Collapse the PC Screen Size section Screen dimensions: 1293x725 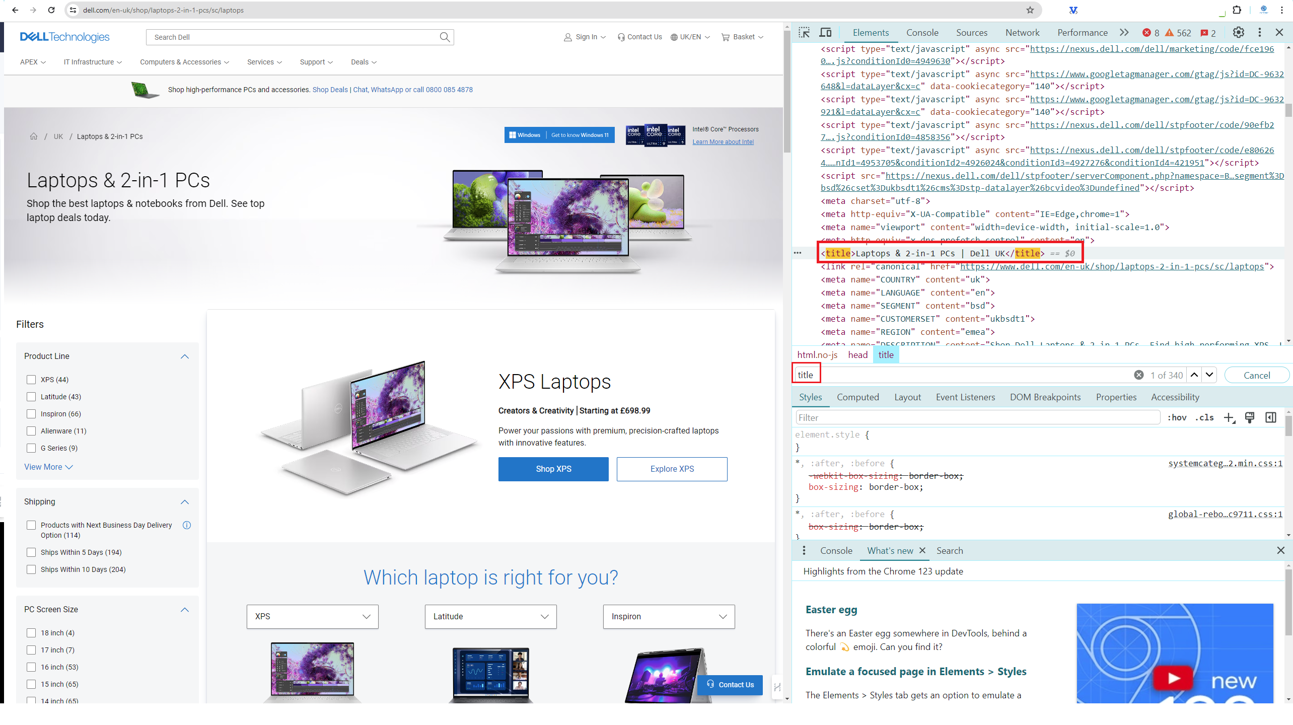(185, 610)
